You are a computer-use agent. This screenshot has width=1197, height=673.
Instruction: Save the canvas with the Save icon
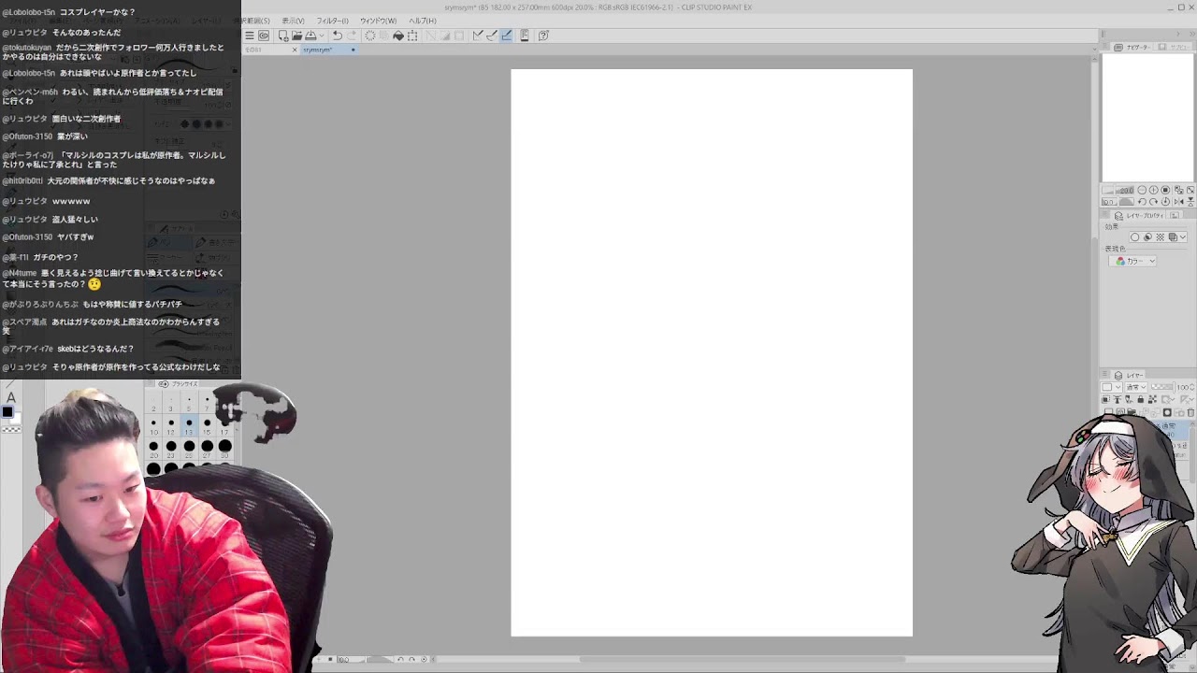coord(310,36)
